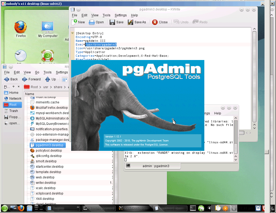This screenshot has height=213, width=276.
Task: Click the Firefox desktop icon
Action: 21,29
